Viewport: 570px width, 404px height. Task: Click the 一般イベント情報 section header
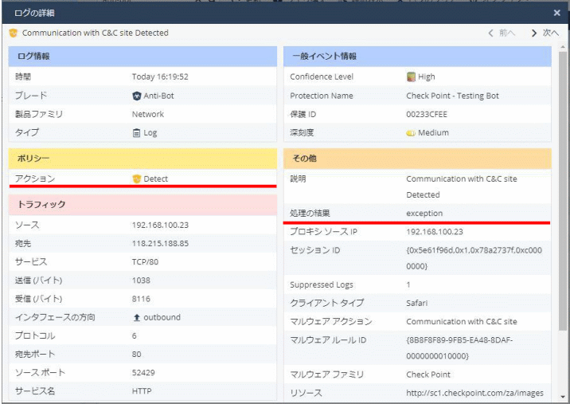[x=417, y=57]
